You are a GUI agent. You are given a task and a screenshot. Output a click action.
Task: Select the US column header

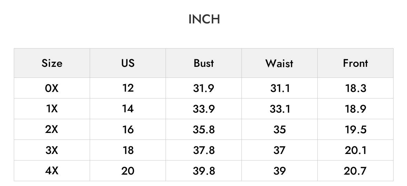point(128,63)
